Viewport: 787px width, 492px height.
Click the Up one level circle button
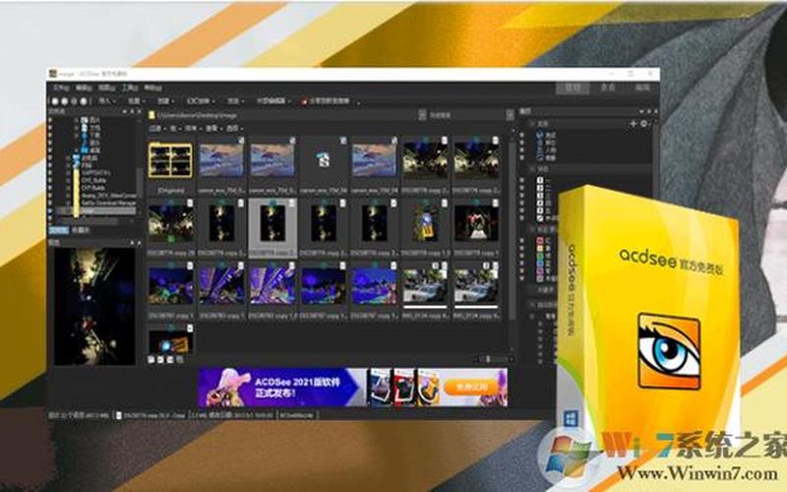tap(75, 101)
